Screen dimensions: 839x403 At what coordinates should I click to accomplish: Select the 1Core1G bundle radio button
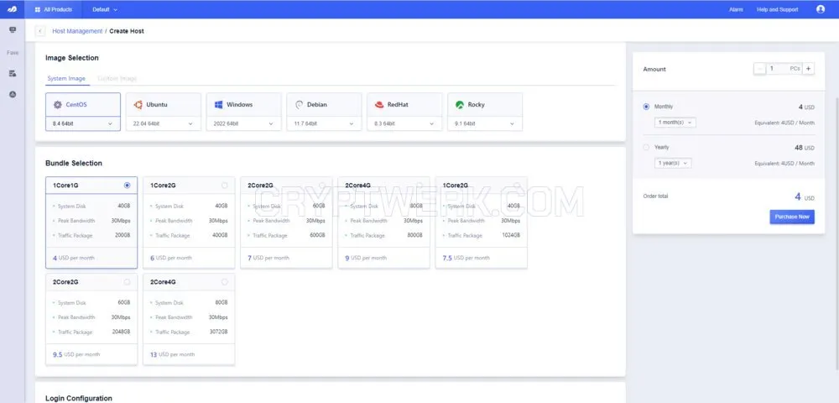[127, 186]
